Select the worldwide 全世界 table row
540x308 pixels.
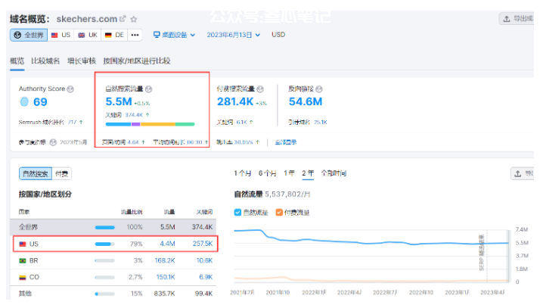coord(113,227)
